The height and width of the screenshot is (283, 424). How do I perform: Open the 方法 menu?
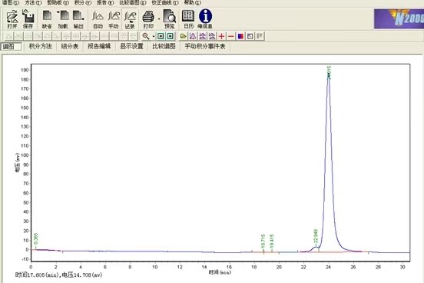pos(33,2)
